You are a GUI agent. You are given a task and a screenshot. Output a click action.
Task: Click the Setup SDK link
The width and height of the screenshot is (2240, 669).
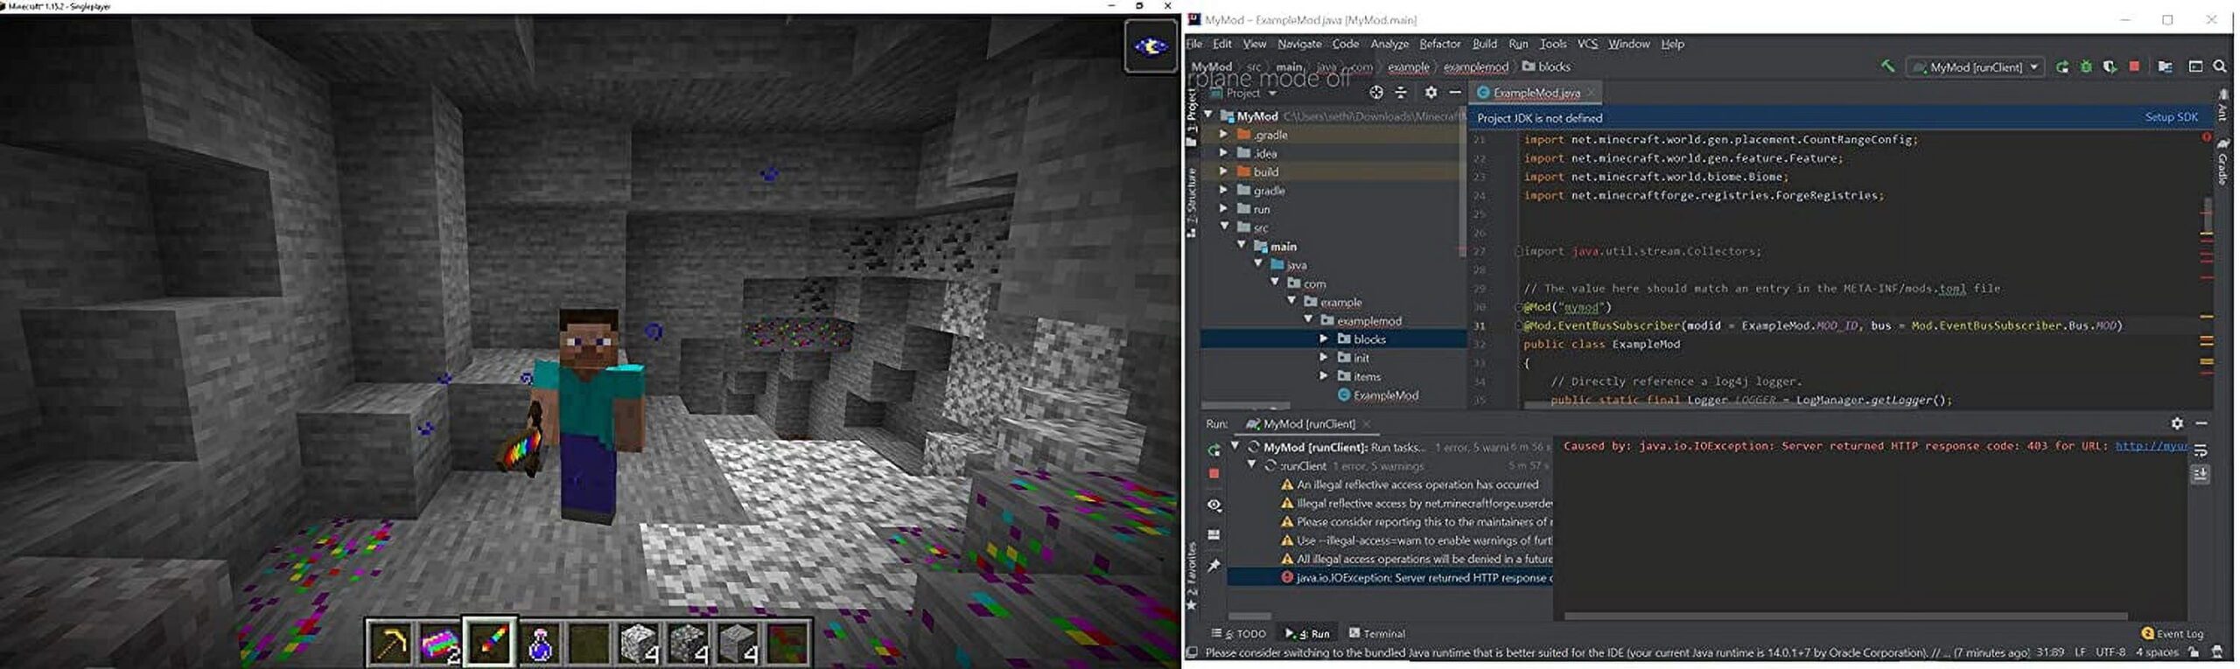(x=2171, y=117)
